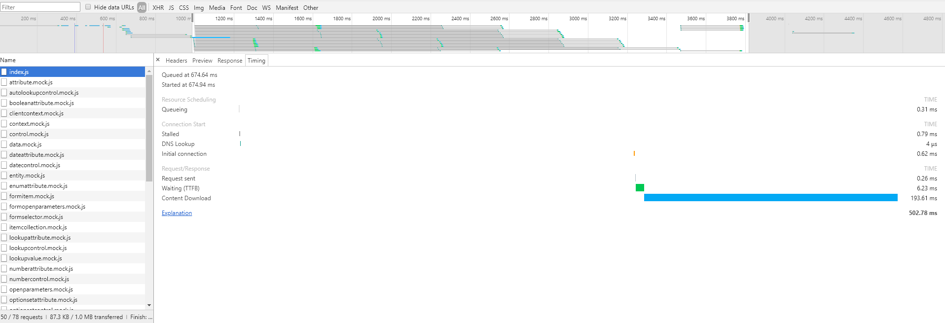945x323 pixels.
Task: Select formopenparameters.mock.js request
Action: click(73, 207)
